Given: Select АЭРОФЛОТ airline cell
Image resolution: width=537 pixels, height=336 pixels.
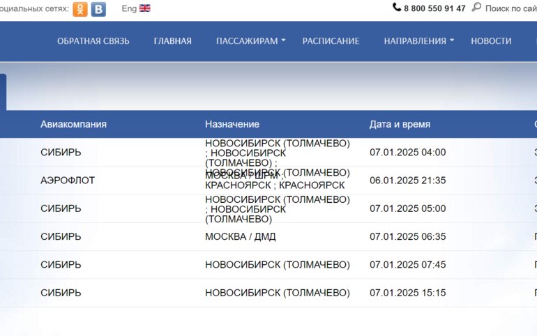Looking at the screenshot, I should (68, 181).
